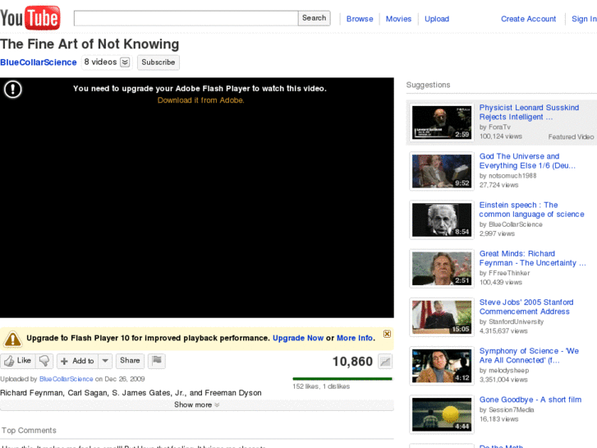Click Great Minds: Richard Feynman title
This screenshot has width=597, height=448.
(x=532, y=258)
